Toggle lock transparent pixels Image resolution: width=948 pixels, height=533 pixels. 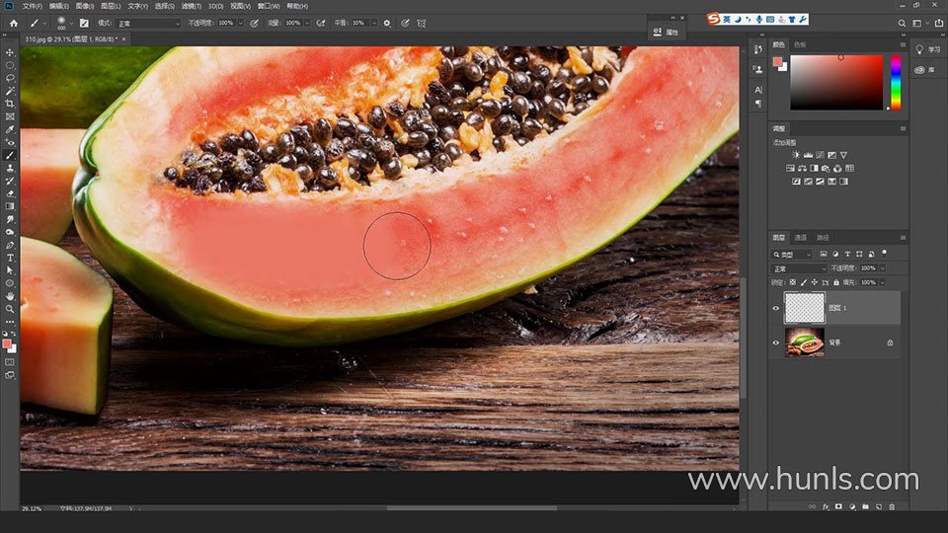pos(793,282)
